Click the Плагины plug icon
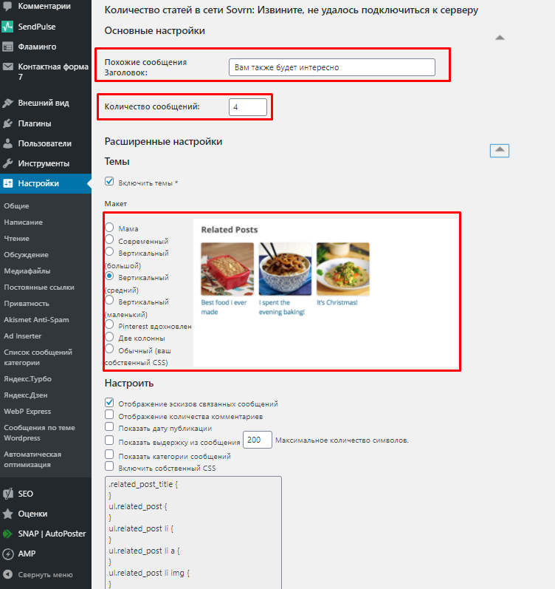 (7, 123)
